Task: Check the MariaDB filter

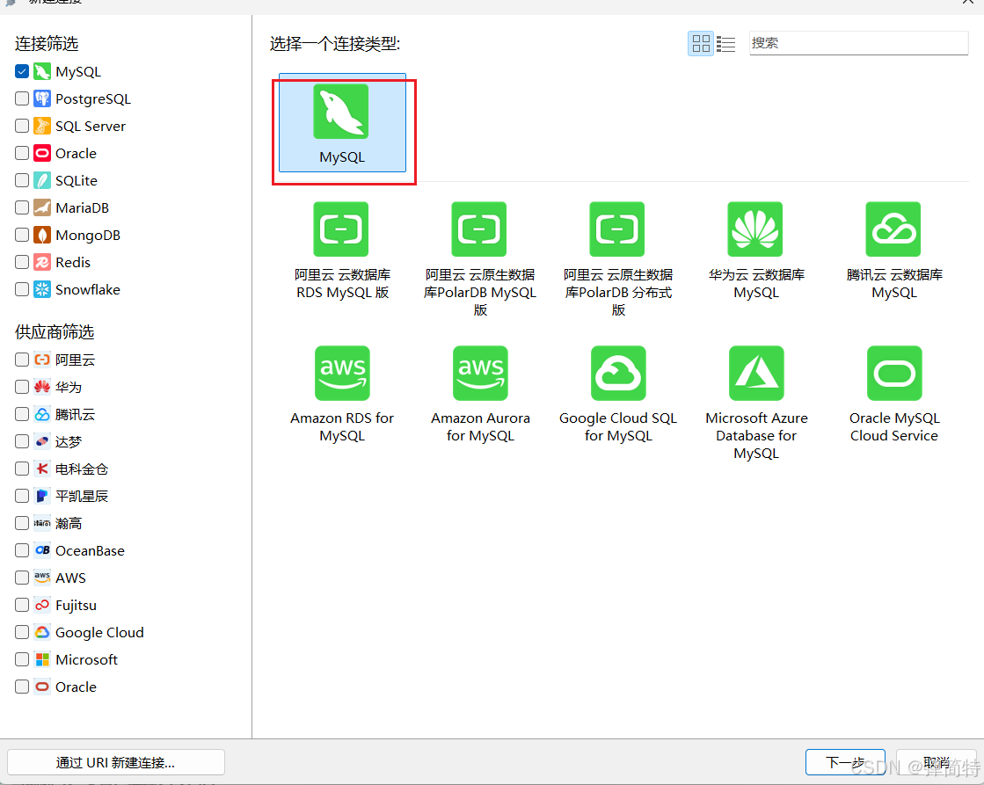Action: pyautogui.click(x=22, y=207)
